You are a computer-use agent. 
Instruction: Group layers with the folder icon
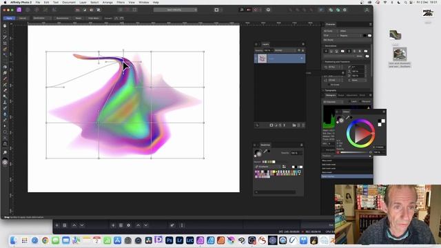[x=294, y=125]
